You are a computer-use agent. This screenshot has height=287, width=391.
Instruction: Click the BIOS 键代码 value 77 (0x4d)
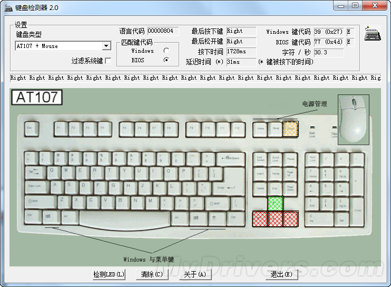click(x=329, y=42)
